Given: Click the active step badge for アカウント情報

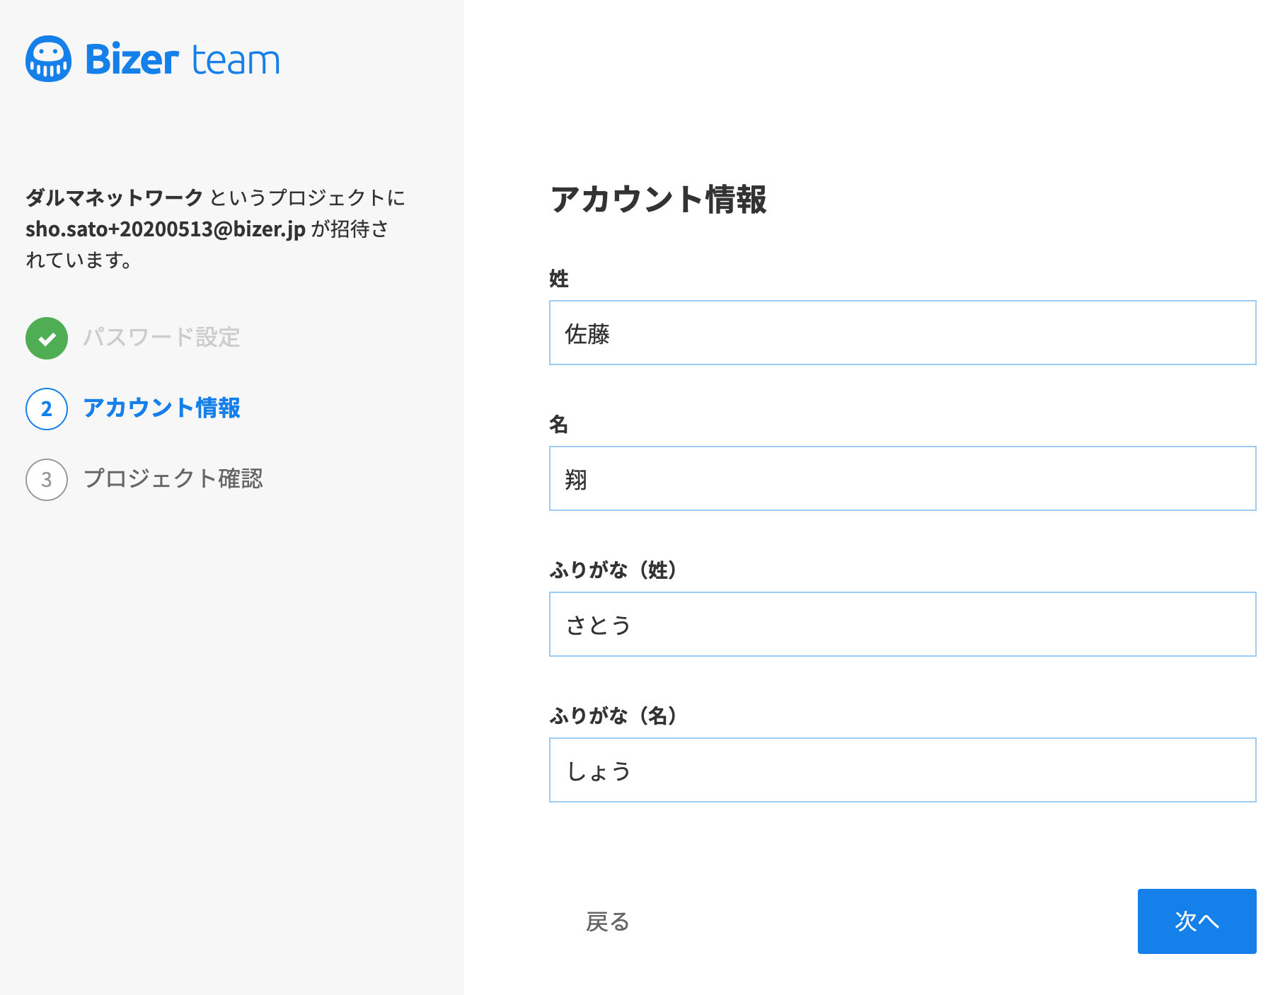Looking at the screenshot, I should tap(46, 409).
